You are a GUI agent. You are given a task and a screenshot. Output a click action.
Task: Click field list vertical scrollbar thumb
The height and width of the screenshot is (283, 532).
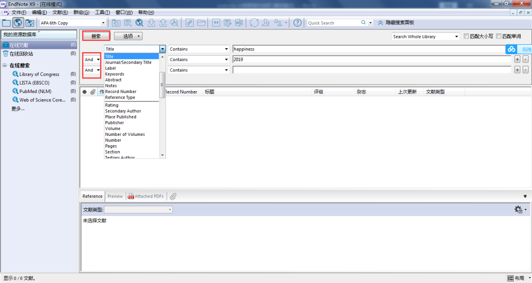pyautogui.click(x=162, y=85)
